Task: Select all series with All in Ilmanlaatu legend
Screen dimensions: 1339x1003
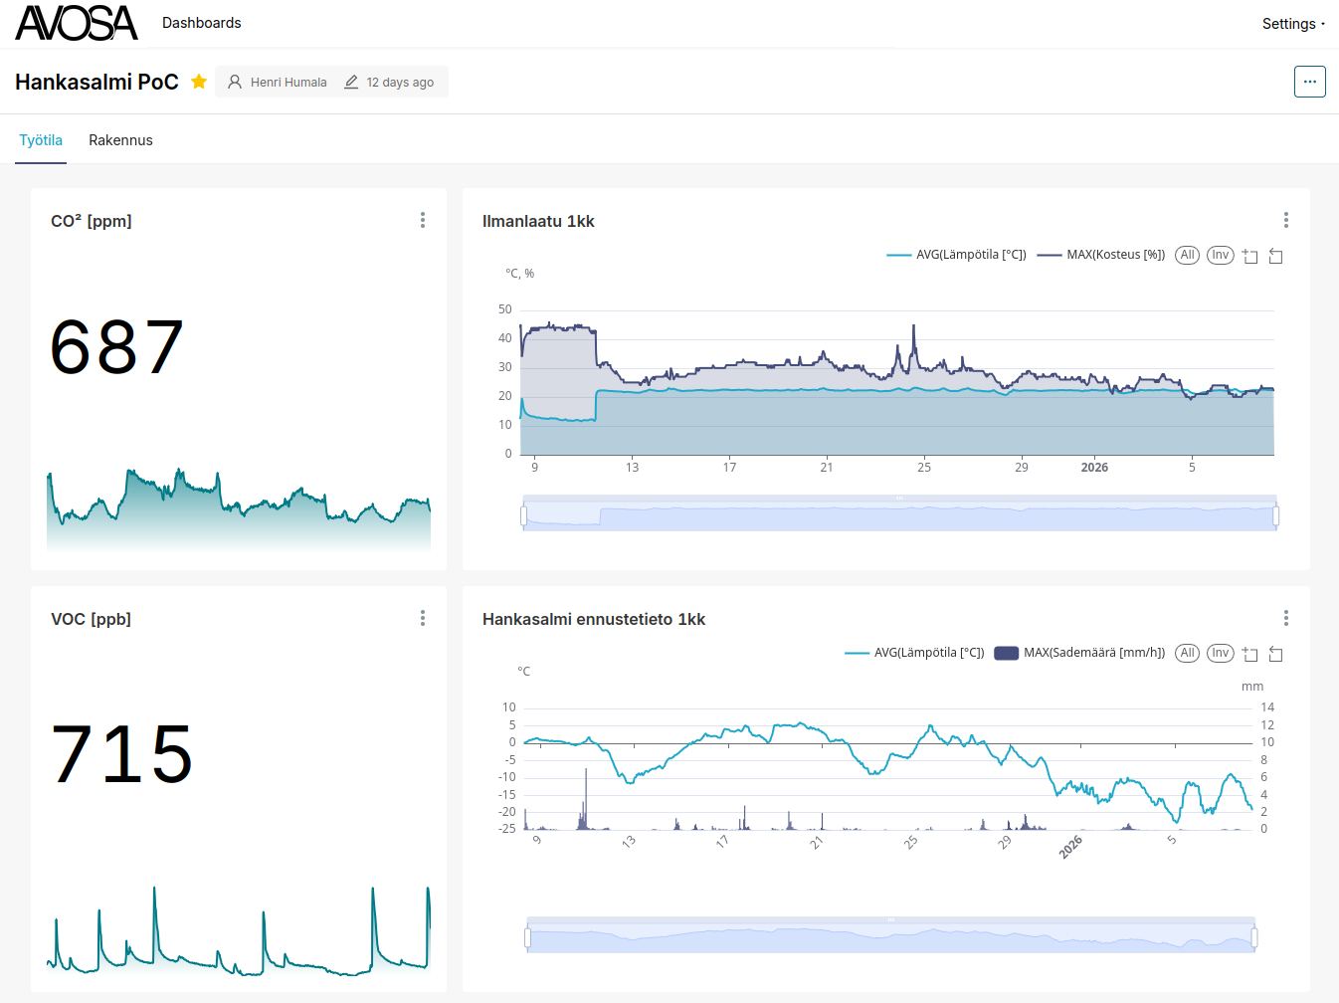Action: [1187, 255]
